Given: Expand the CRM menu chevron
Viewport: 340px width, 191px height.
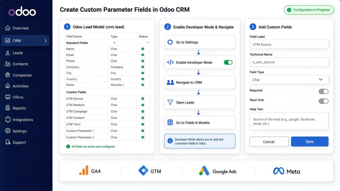Looking at the screenshot, I should point(45,41).
